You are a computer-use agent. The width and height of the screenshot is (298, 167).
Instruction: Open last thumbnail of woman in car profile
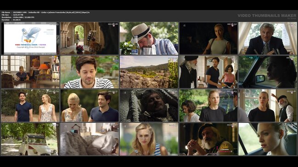point(268,139)
